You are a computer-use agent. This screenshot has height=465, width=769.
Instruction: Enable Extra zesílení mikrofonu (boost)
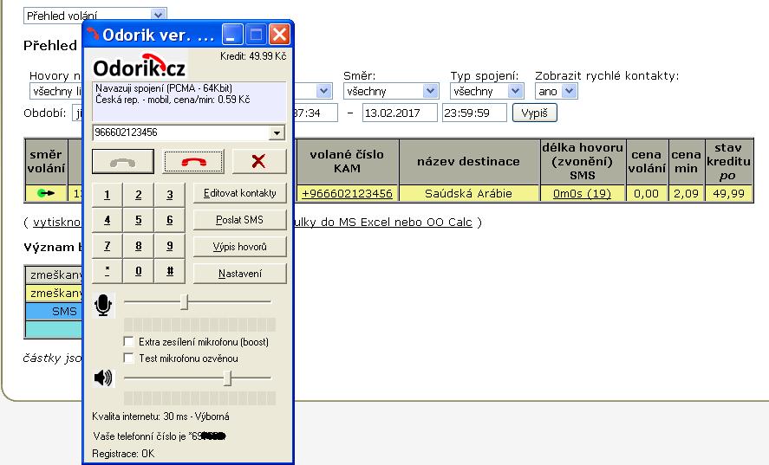[x=129, y=341]
